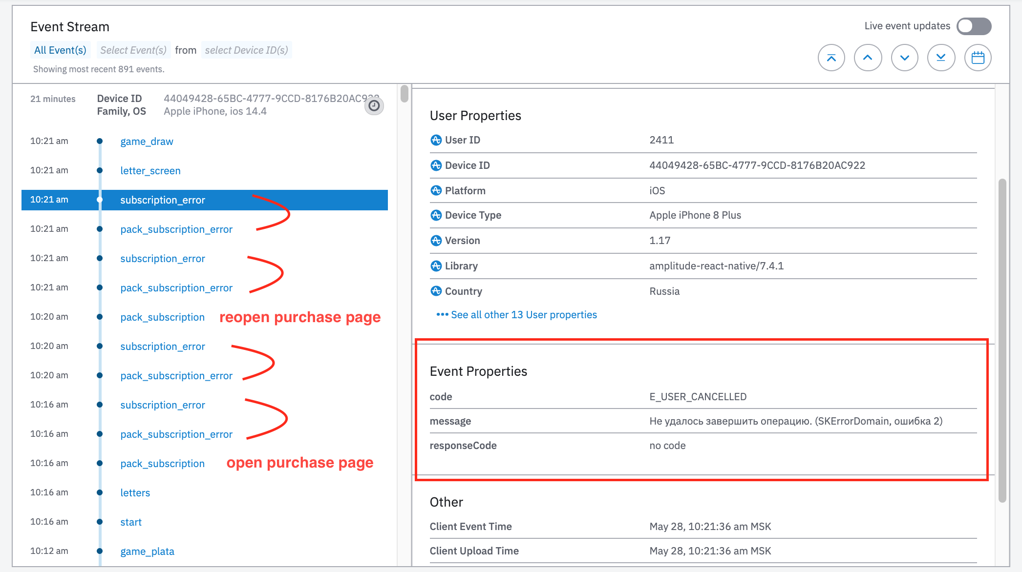Click the jump-to-top double chevron icon

click(x=831, y=57)
